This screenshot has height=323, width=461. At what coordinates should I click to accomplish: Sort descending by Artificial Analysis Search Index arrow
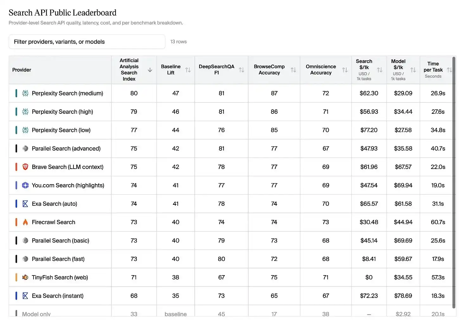click(150, 70)
